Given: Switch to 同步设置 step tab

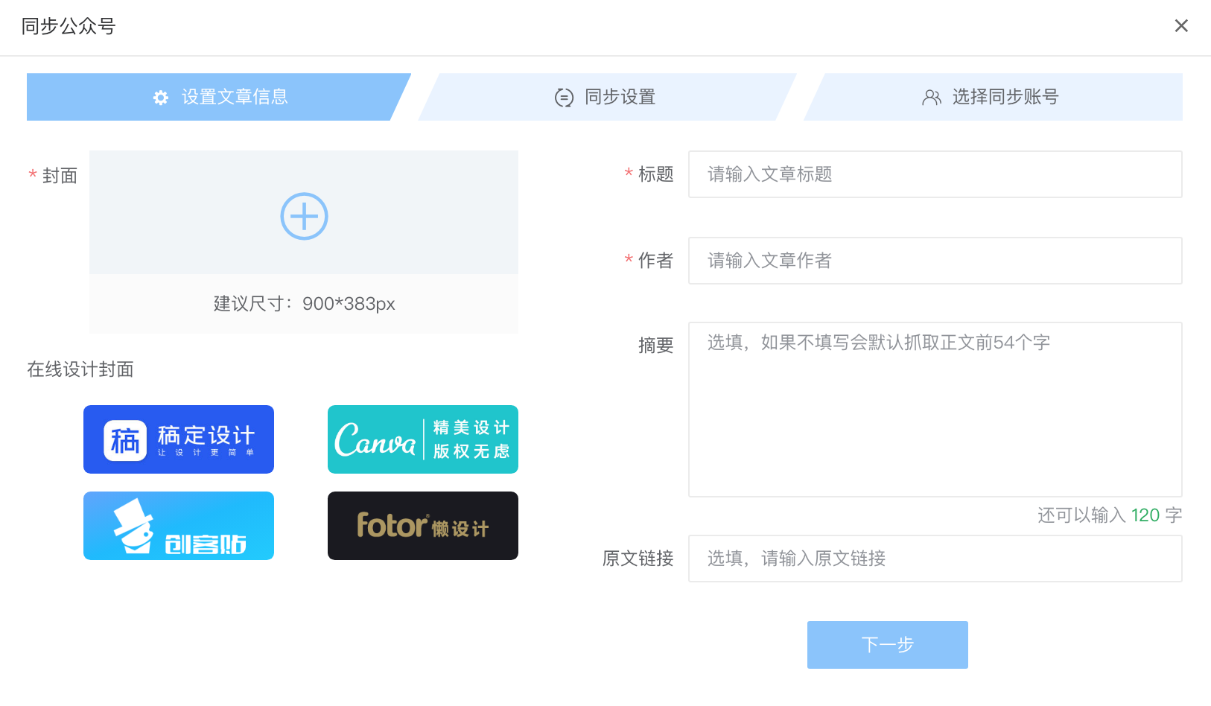Looking at the screenshot, I should [x=606, y=97].
